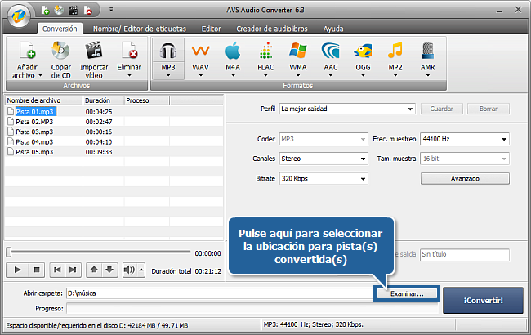Screen dimensions: 531x335
Task: Open the Canales Stereo dropdown
Action: [x=324, y=158]
